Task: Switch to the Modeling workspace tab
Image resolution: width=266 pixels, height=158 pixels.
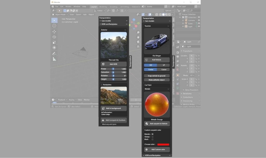Action: click(x=103, y=6)
